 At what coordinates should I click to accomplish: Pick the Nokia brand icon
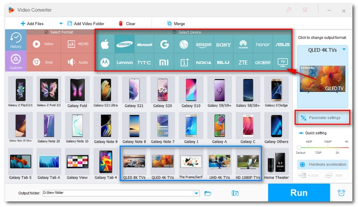coord(204,62)
